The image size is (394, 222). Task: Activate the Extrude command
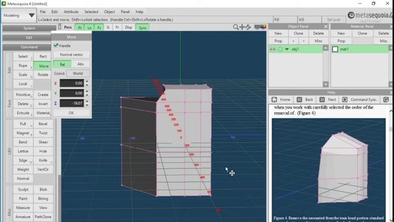tap(23, 113)
